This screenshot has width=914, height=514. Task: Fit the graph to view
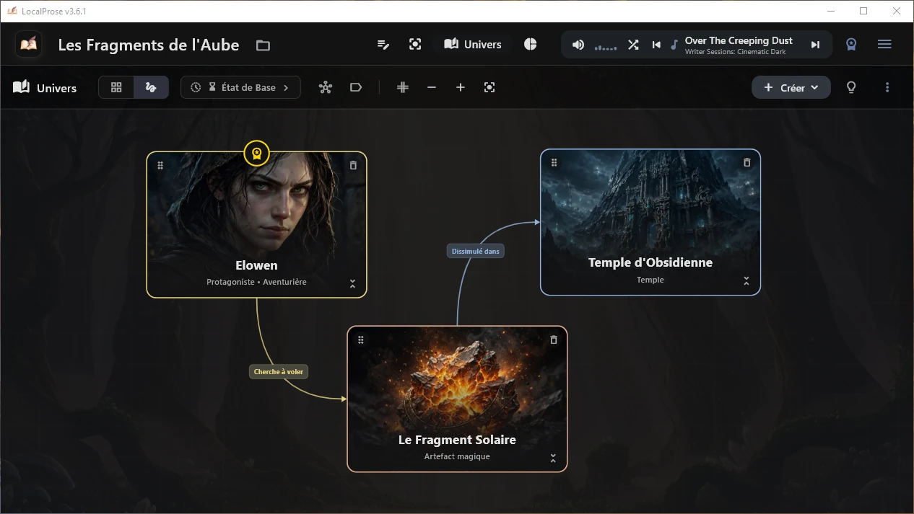[x=489, y=87]
